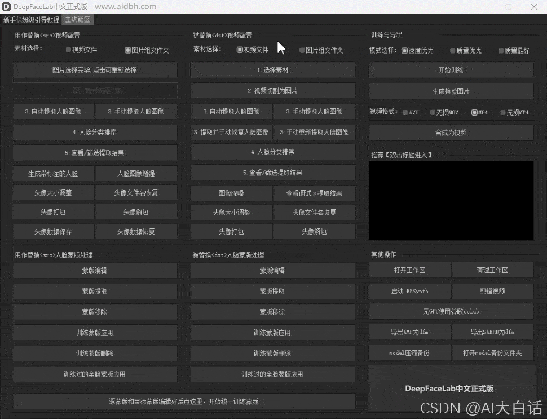Click dst 蒙版编辑 button
Image resolution: width=547 pixels, height=419 pixels.
tap(273, 270)
